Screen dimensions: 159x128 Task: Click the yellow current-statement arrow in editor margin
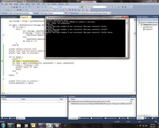[2, 61]
